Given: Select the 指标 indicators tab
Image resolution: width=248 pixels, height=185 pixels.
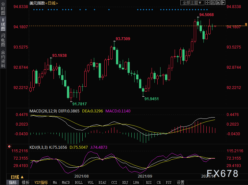Looking at the screenshot, I should (x=12, y=182).
